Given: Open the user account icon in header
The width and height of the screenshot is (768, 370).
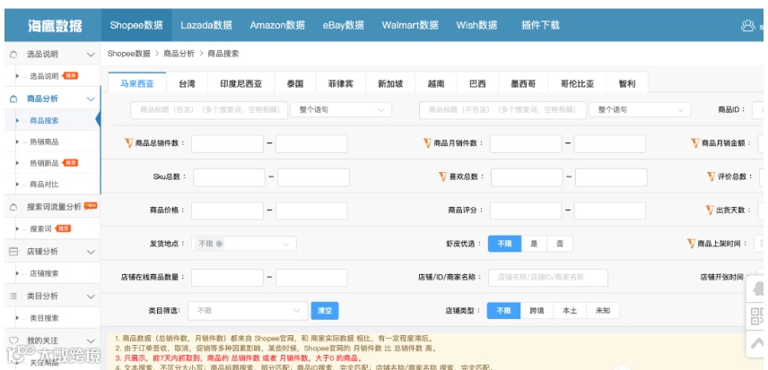Looking at the screenshot, I should click(747, 25).
